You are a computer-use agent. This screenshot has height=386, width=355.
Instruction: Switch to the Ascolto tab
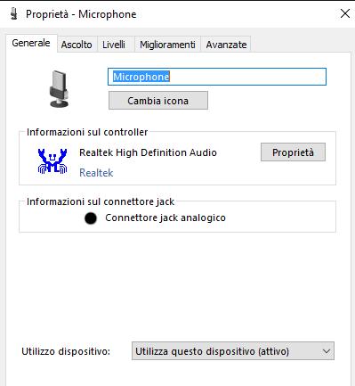tap(77, 45)
